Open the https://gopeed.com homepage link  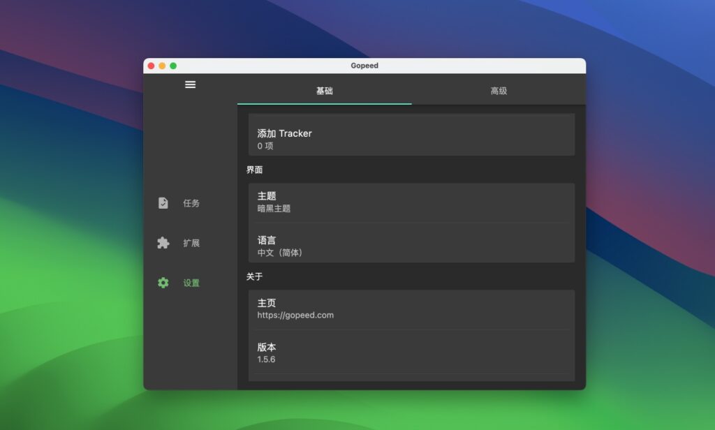[x=411, y=309]
